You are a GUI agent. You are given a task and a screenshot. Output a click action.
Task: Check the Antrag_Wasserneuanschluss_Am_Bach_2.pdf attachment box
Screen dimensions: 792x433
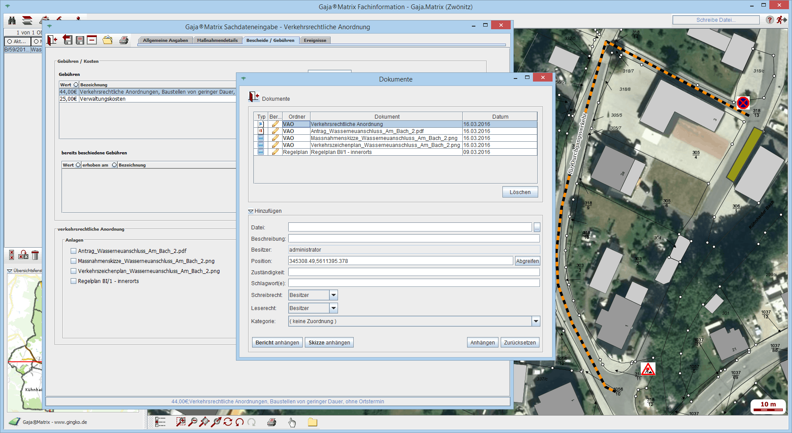click(74, 251)
